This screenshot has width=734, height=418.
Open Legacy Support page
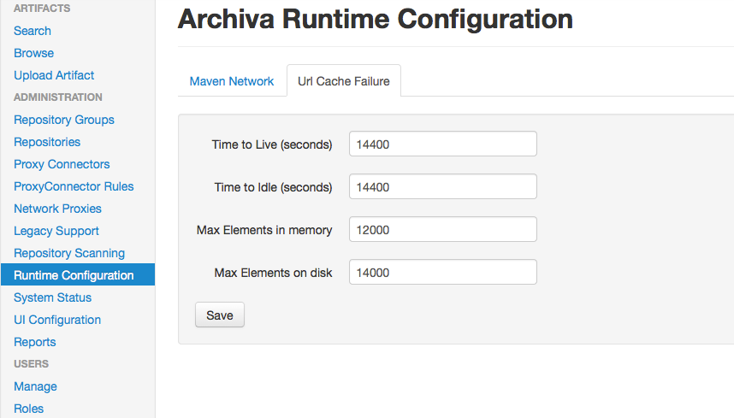pyautogui.click(x=56, y=231)
